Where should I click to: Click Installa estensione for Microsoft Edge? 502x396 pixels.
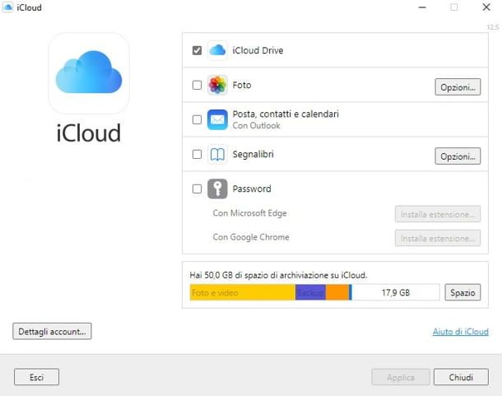coord(438,214)
